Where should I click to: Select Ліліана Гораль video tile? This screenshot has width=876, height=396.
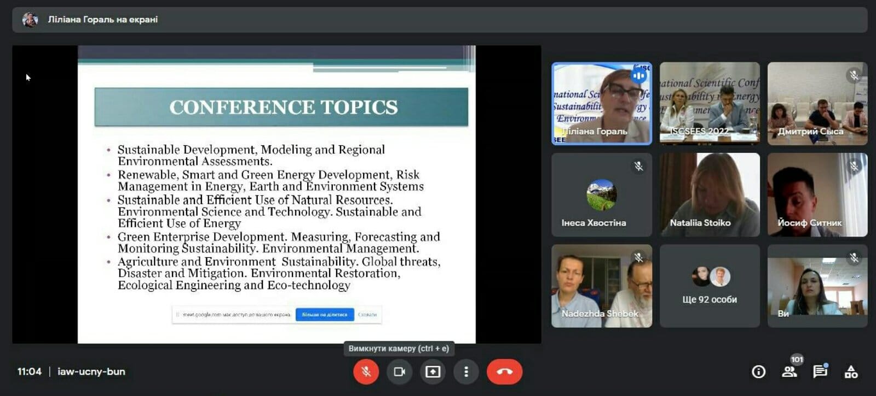pyautogui.click(x=601, y=103)
